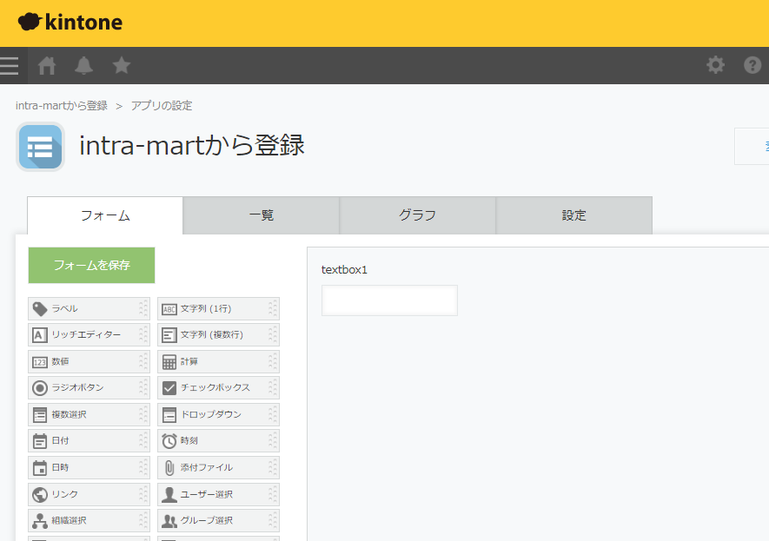Open the favorites star icon
The image size is (769, 541).
[x=121, y=65]
